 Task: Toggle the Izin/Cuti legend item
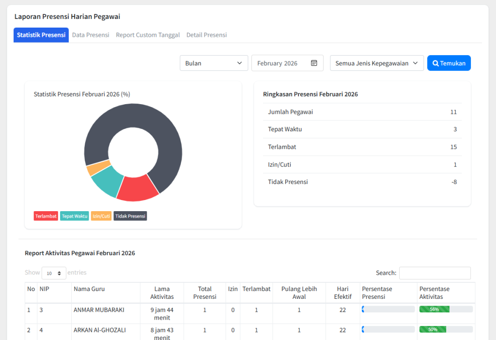101,216
